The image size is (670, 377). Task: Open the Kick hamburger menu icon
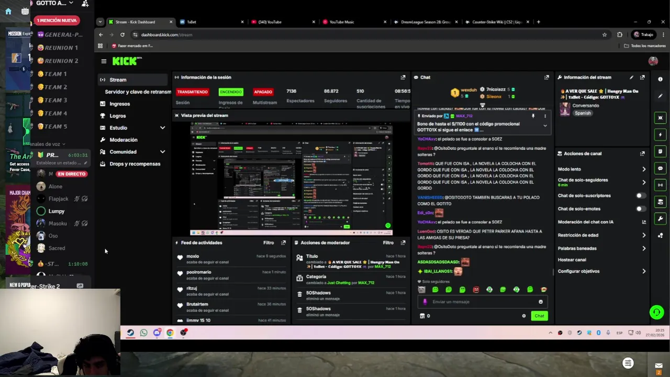pos(104,61)
